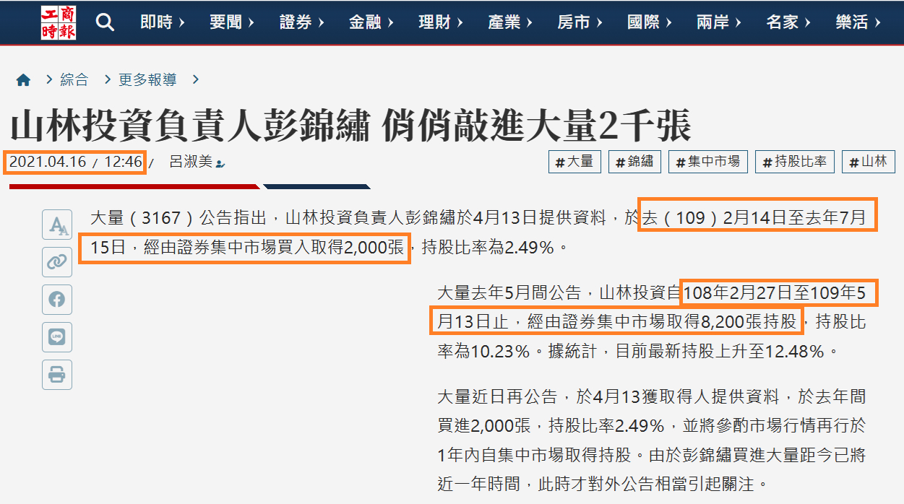Go to 綜合 breadcrumb

(x=74, y=80)
